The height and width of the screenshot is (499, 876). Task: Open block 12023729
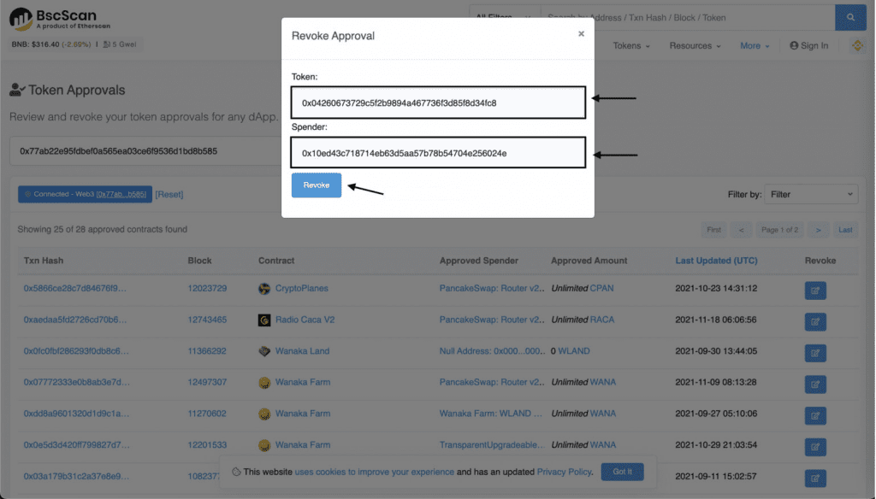pyautogui.click(x=207, y=289)
